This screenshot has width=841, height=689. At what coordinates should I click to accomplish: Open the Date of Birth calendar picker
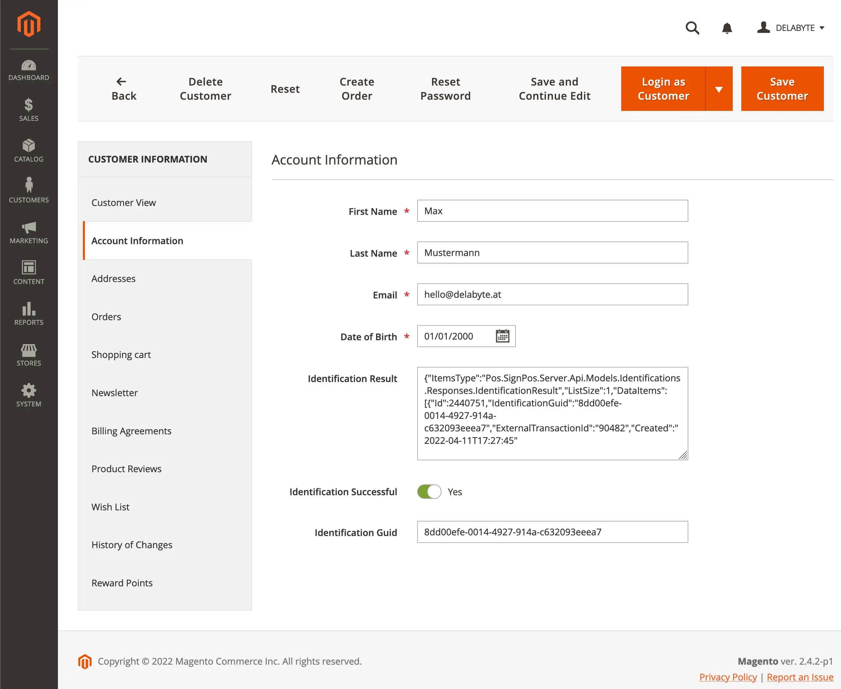pos(502,336)
